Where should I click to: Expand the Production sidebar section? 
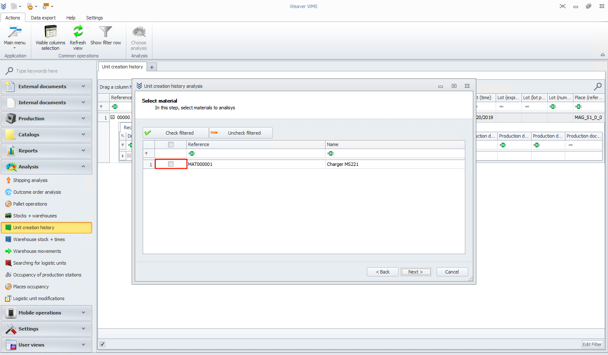tap(46, 119)
